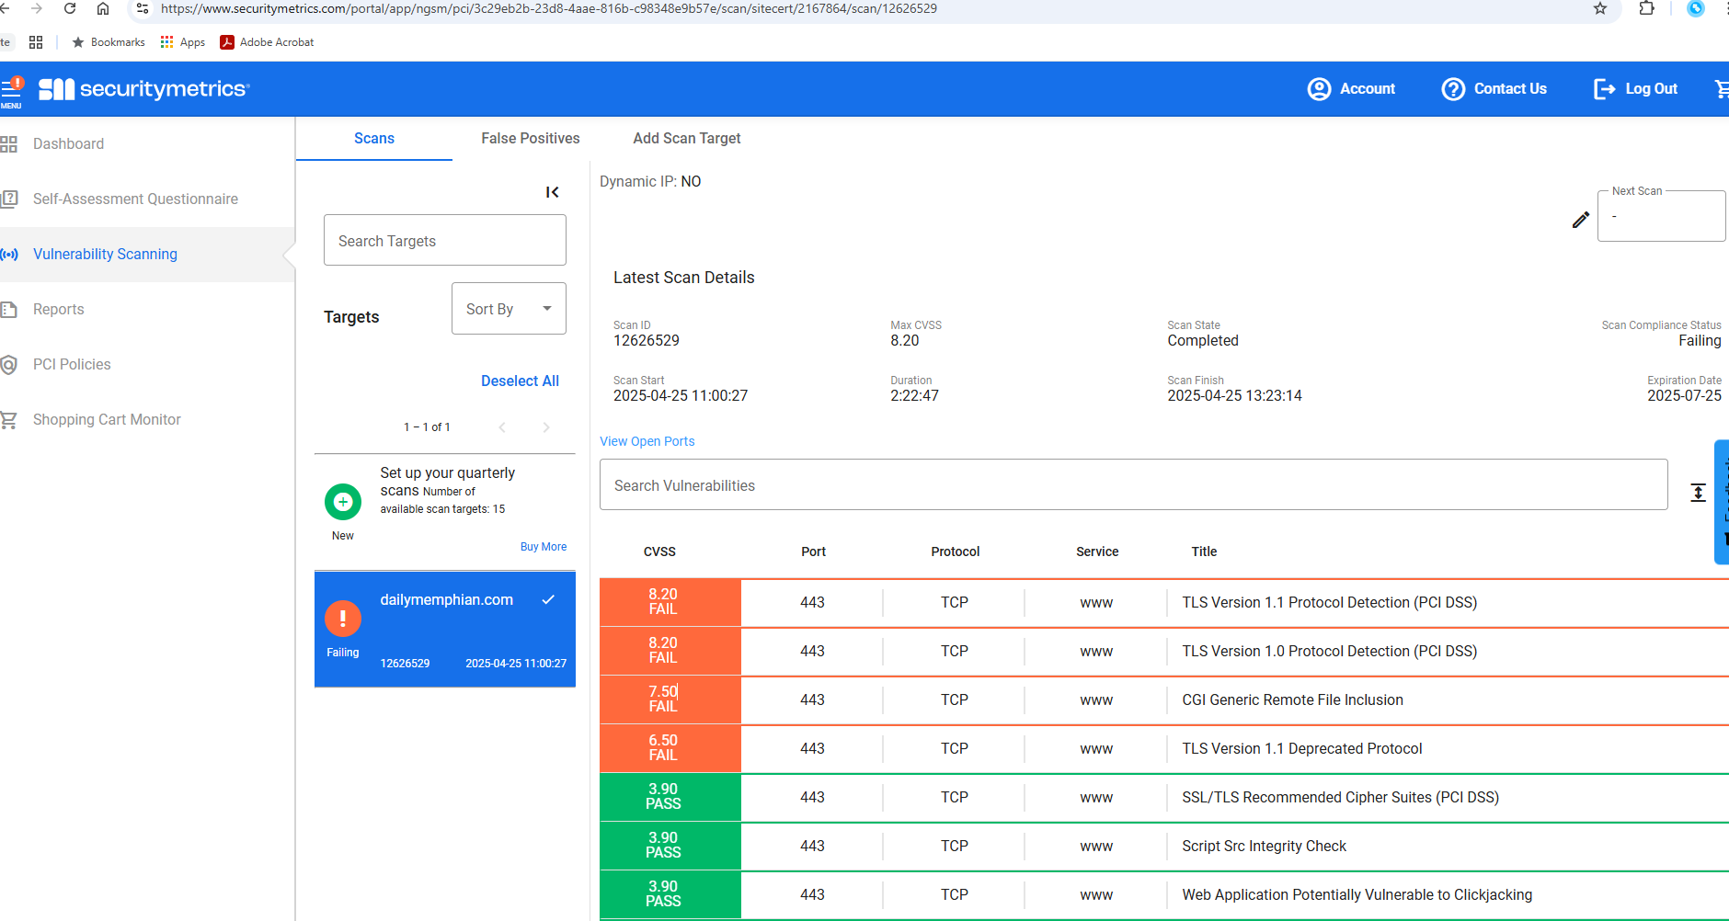Image resolution: width=1729 pixels, height=921 pixels.
Task: Click the Adobe Acrobat bookmark icon
Action: click(227, 42)
